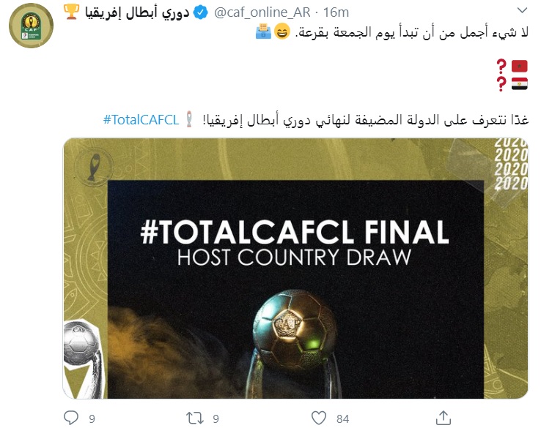
Task: Click the Arabic account display name
Action: [137, 12]
